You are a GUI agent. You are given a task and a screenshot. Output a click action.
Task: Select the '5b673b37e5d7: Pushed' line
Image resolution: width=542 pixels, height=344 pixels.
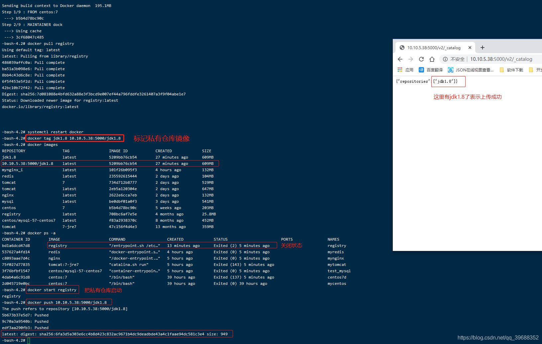pos(25,315)
